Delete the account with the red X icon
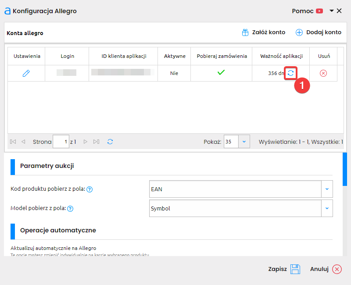 tap(323, 73)
